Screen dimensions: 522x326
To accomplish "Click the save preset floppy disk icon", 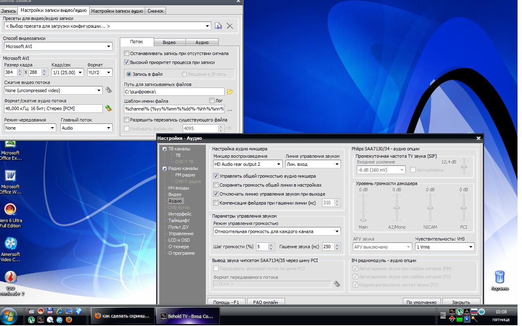I will [218, 26].
